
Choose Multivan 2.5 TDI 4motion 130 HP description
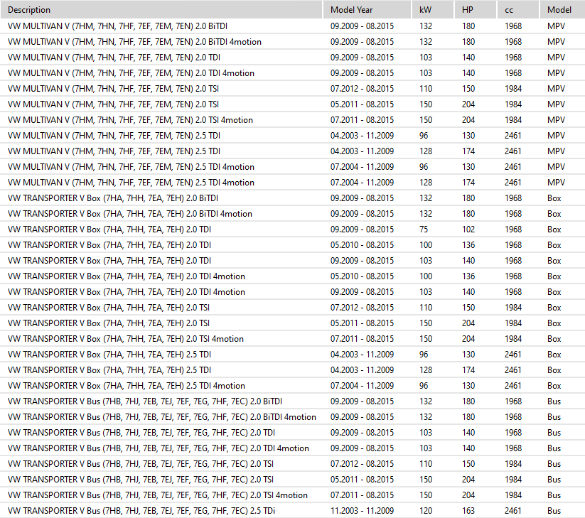[x=131, y=167]
